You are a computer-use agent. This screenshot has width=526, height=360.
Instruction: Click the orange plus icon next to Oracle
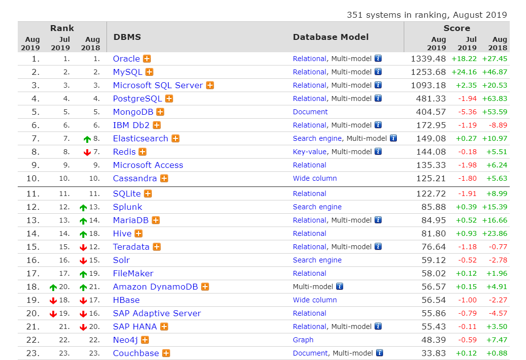coord(147,59)
